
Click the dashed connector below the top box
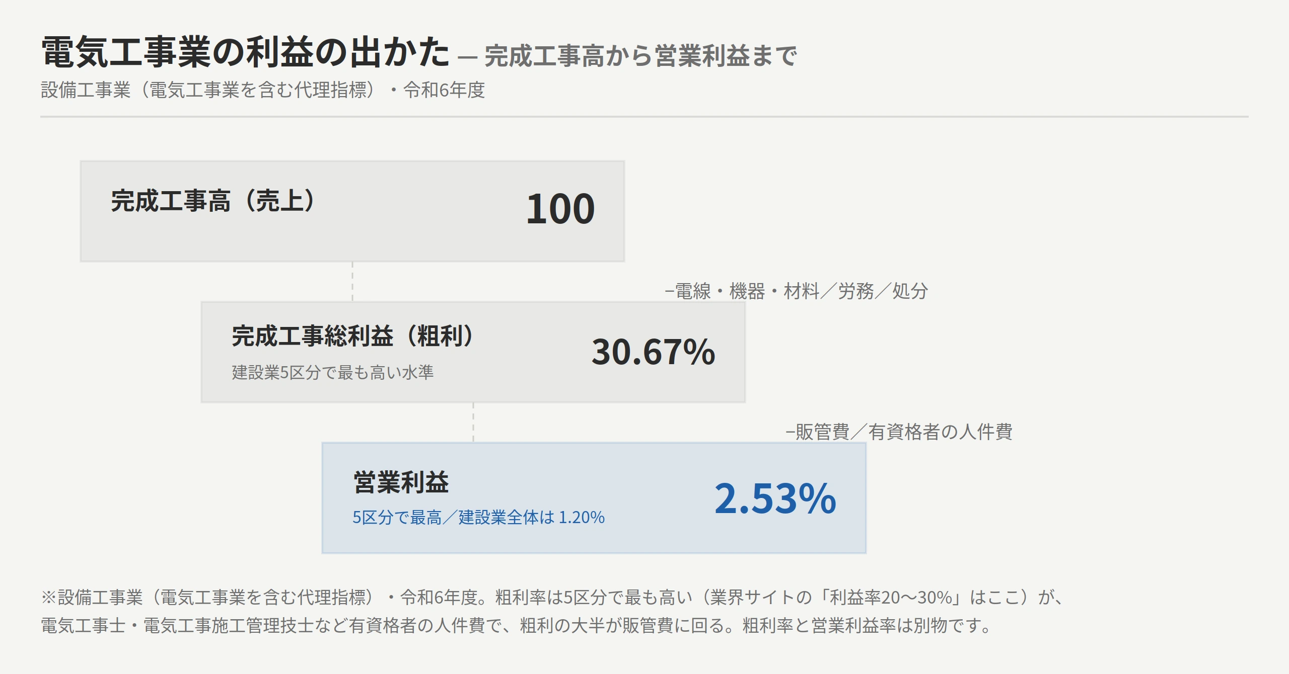(x=352, y=282)
